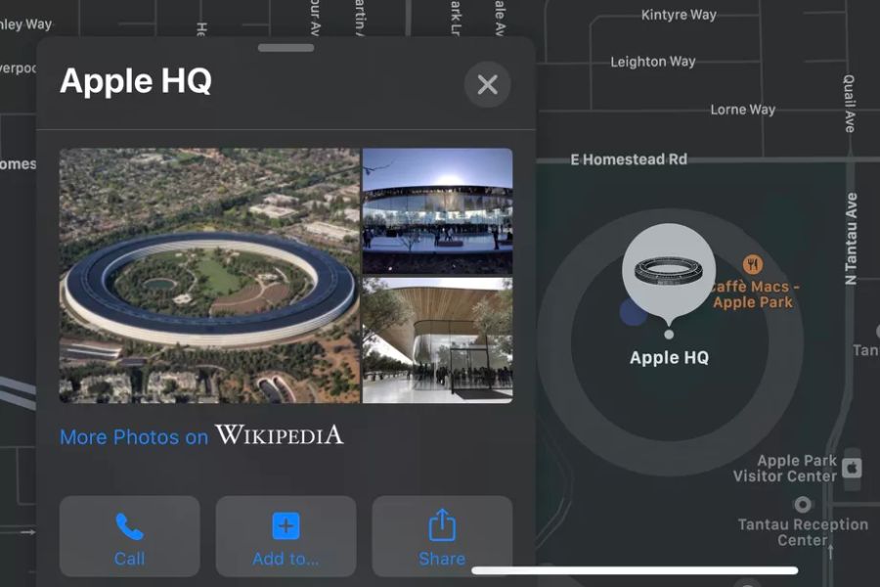
Task: View the glass theater photo at top right
Action: coord(437,210)
